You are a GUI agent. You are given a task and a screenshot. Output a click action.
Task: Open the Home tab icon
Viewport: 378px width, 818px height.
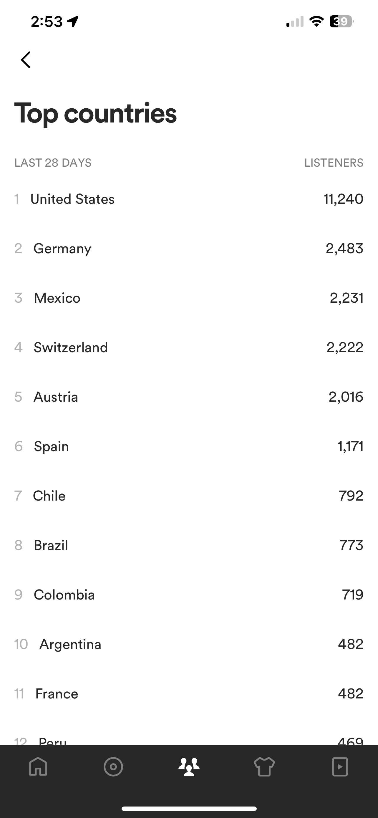(38, 767)
